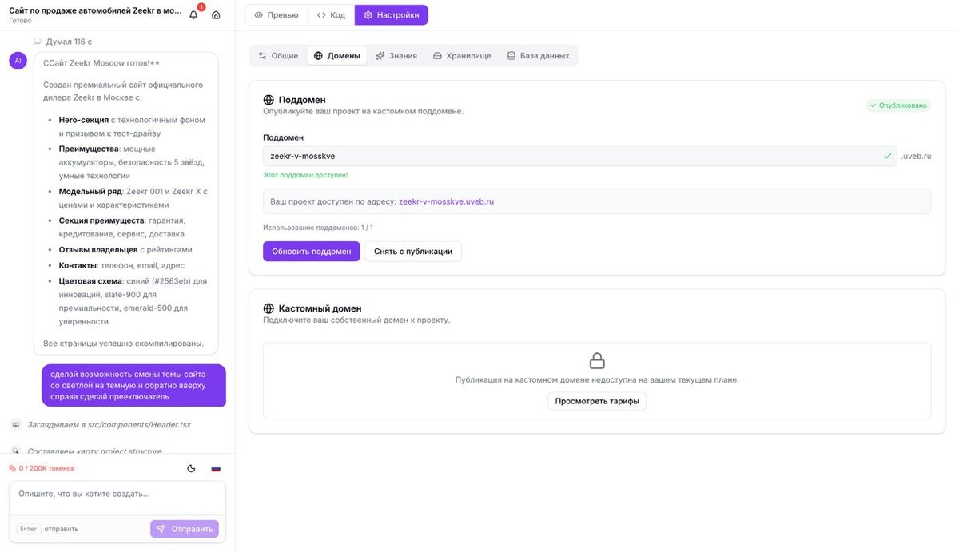The width and height of the screenshot is (959, 552).
Task: Click the code brackets icon in Код tab
Action: 321,14
